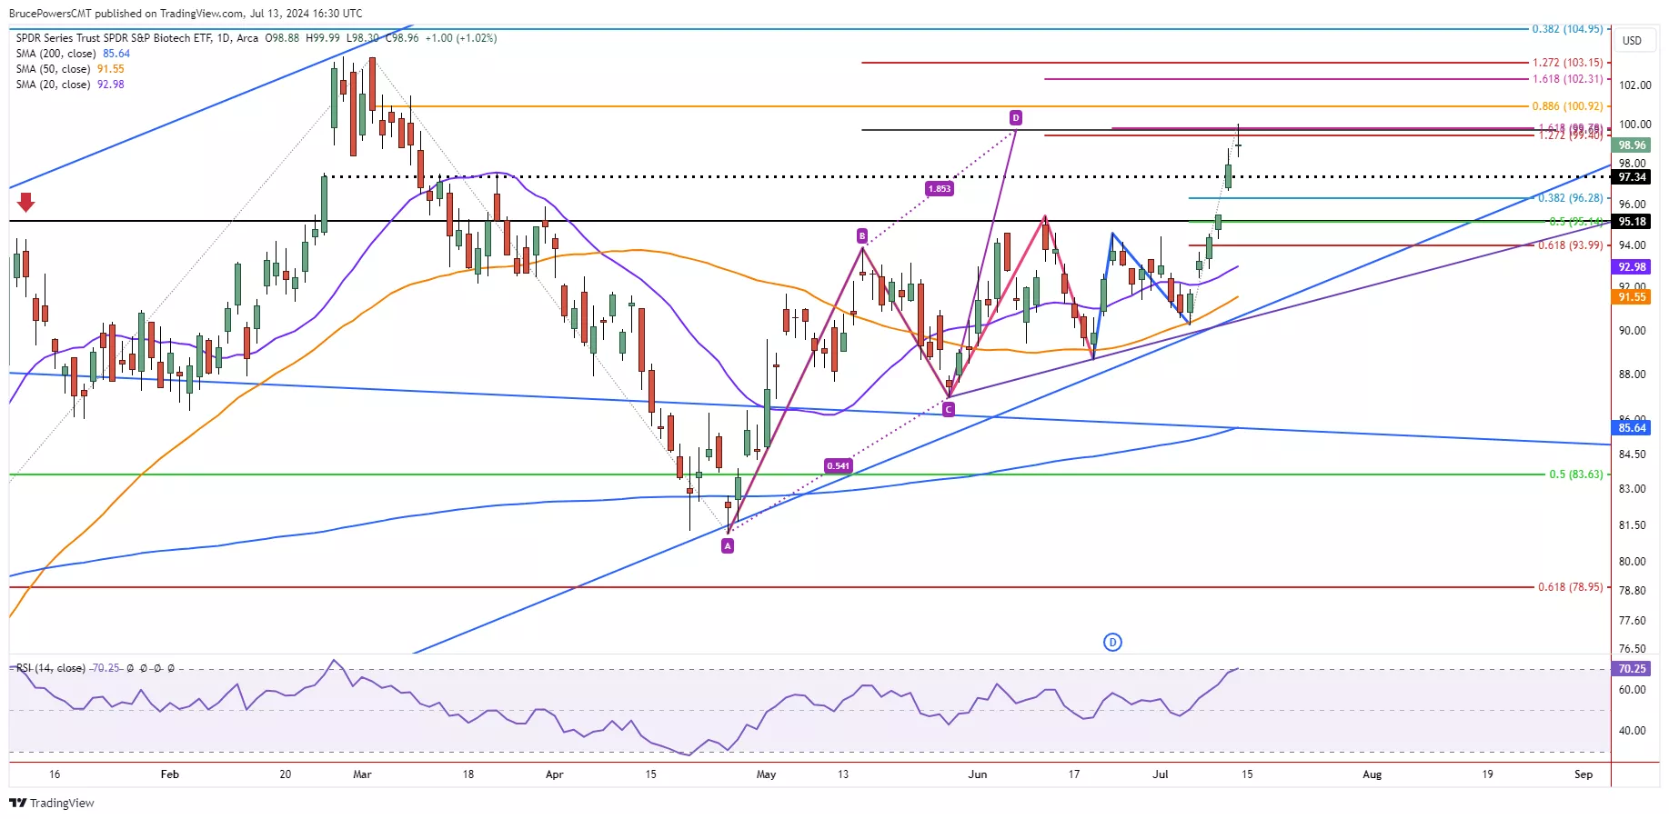Click the 40.00 RSI axis label

(1632, 731)
